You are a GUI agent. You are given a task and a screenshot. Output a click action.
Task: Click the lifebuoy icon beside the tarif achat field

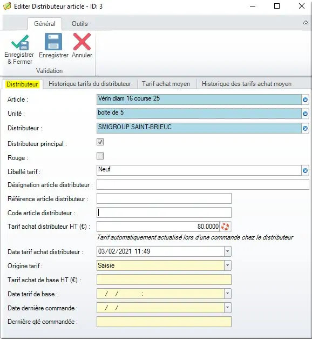[x=225, y=227]
